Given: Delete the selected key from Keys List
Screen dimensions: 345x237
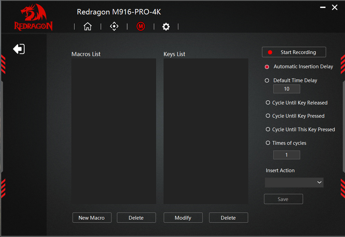Looking at the screenshot, I should tap(229, 218).
